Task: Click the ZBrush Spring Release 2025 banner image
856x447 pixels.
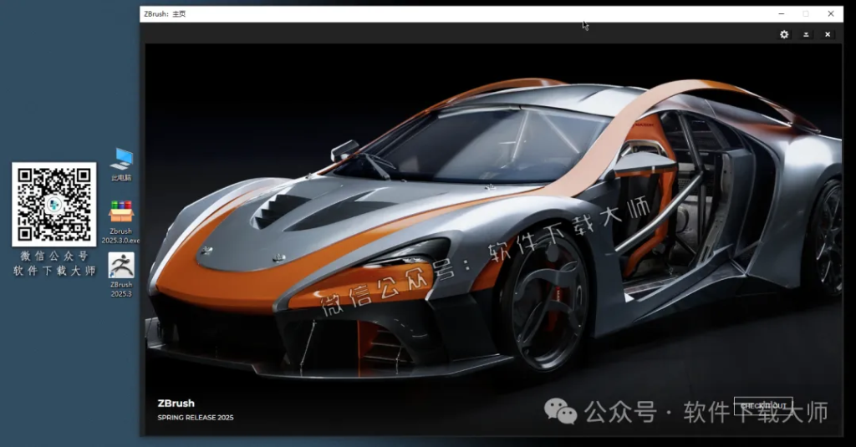Action: coord(493,240)
